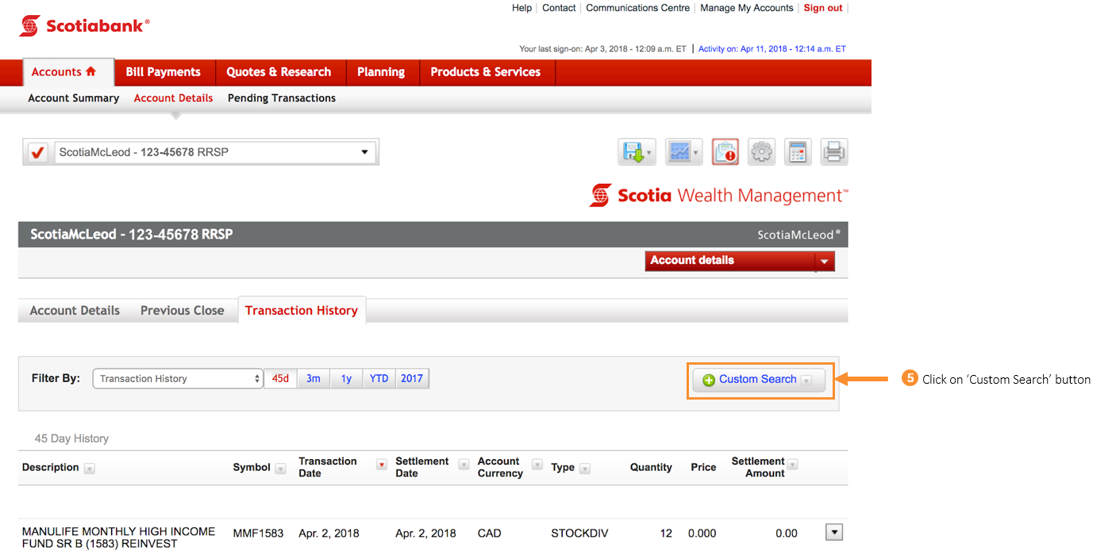This screenshot has height=551, width=1112.
Task: Toggle the 45d history filter
Action: [x=280, y=378]
